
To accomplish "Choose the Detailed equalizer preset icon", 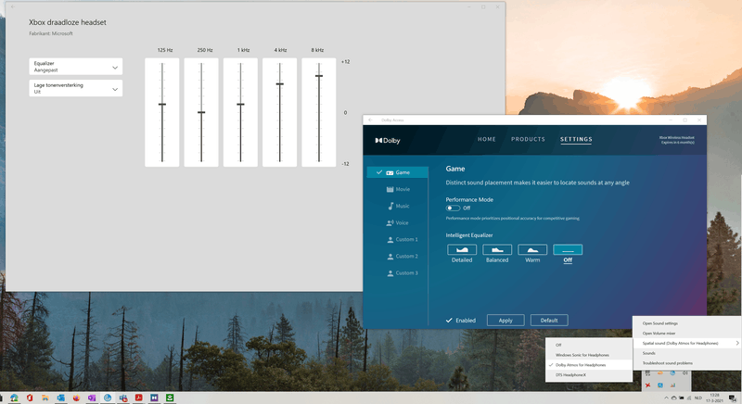I will tap(462, 249).
